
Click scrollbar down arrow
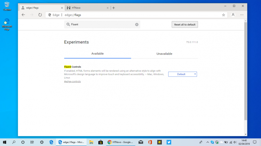246,135
